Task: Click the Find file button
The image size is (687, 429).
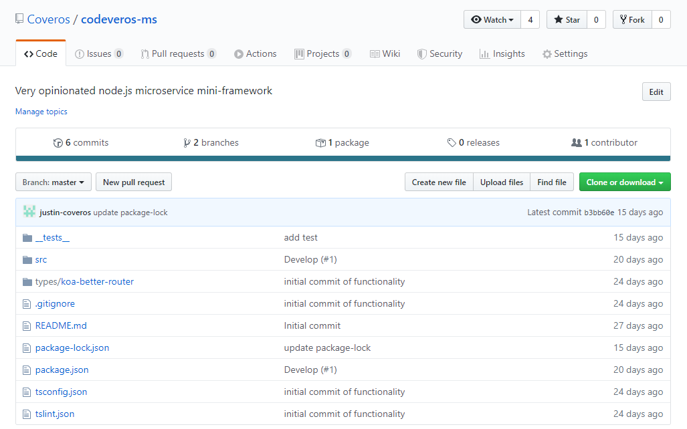Action: click(x=552, y=182)
